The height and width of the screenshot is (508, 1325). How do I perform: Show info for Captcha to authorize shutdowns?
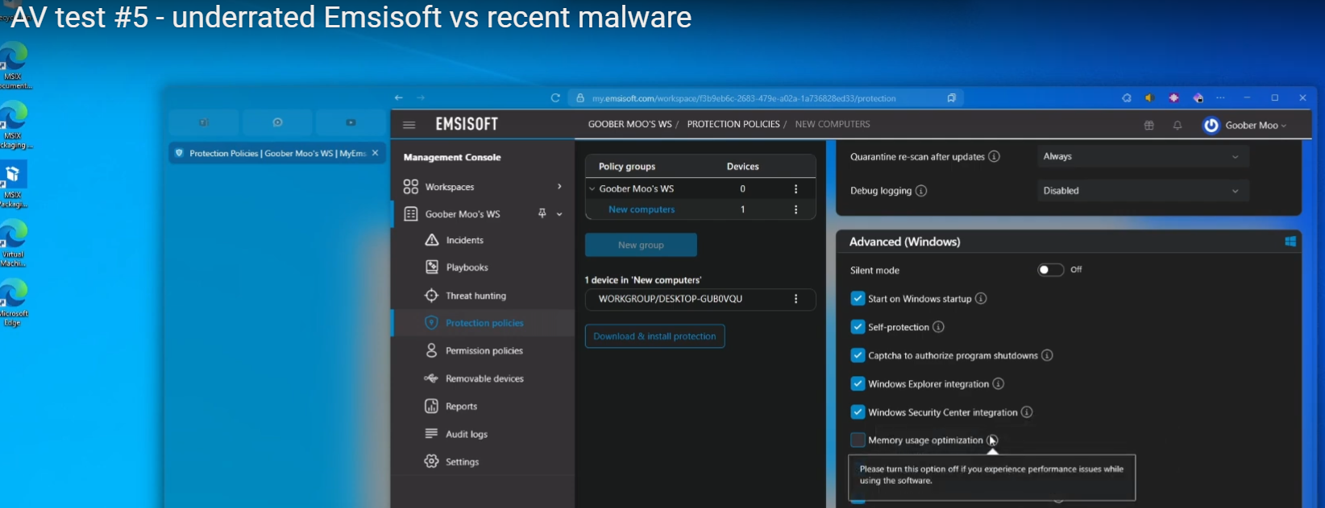coord(1047,355)
